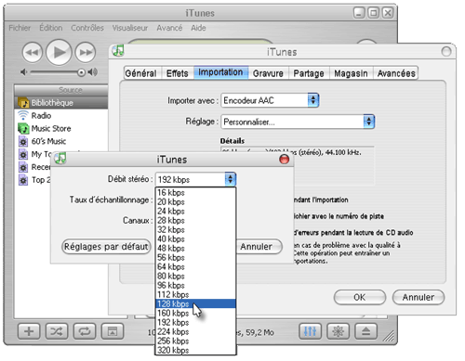Viewport: 465px width, 361px height.
Task: Choose 56 kbps from bitrate list
Action: [195, 257]
